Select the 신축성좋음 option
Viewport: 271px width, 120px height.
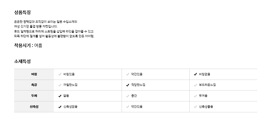point(206,107)
